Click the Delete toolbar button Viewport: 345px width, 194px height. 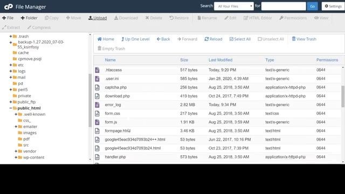pos(154,18)
